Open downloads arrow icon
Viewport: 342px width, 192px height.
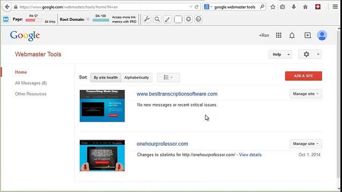pyautogui.click(x=294, y=7)
